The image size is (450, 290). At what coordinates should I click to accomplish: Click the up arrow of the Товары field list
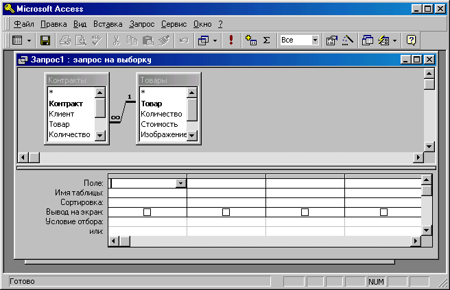click(x=191, y=93)
